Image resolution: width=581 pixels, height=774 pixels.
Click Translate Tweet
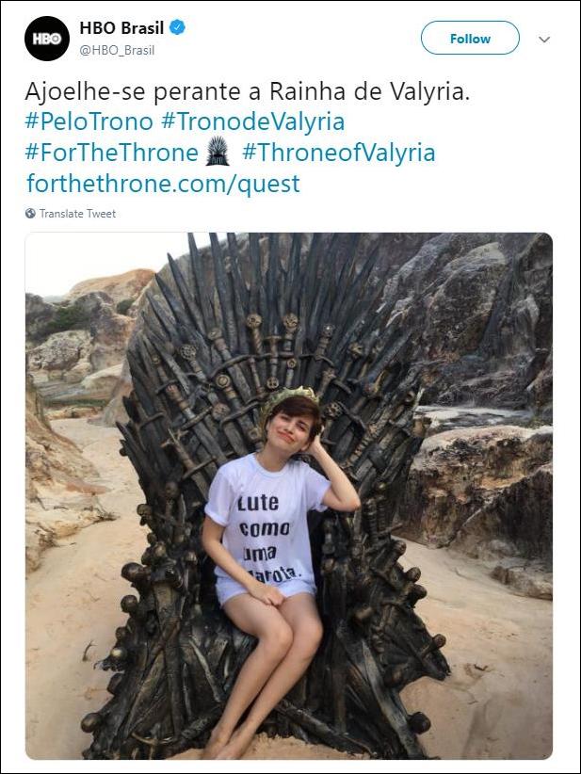click(77, 214)
